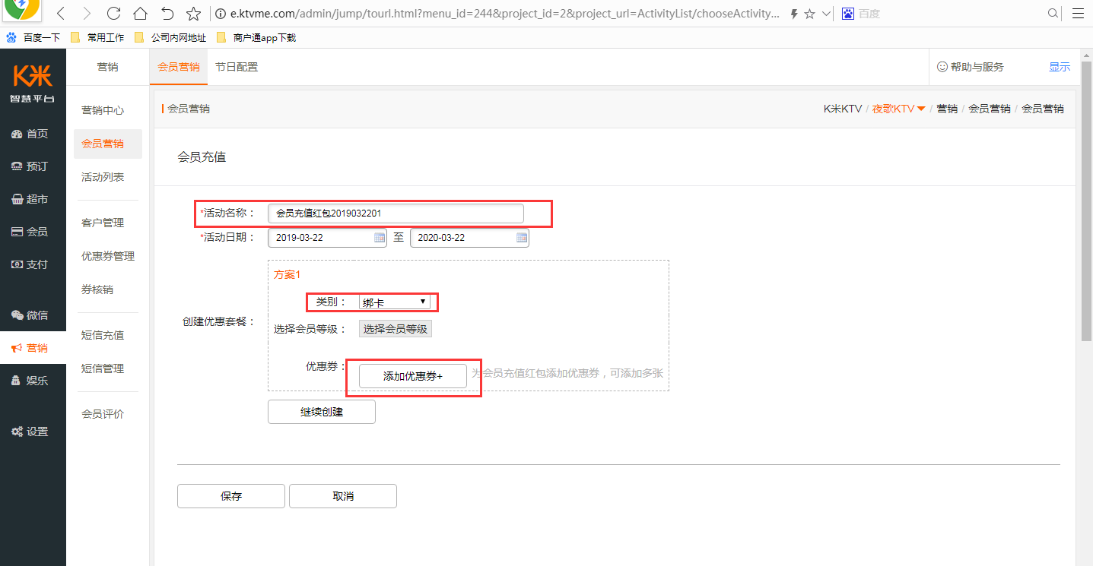
Task: Click the 会员充值 section title
Action: tap(202, 157)
